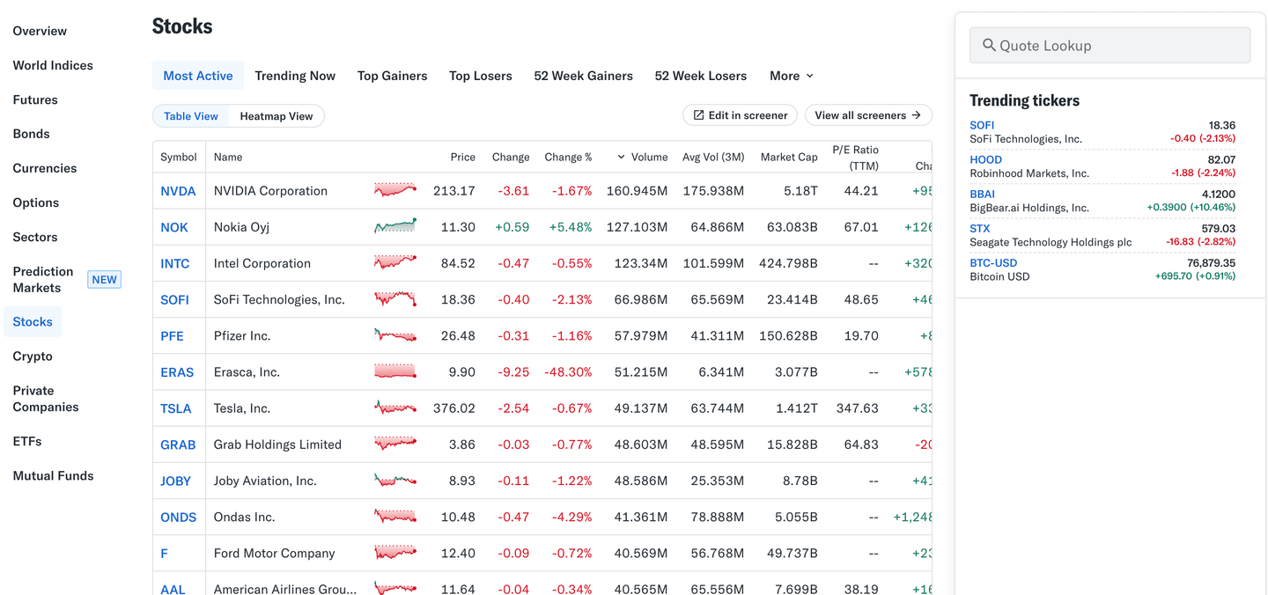Screen dimensions: 1268x595
Task: Select the Trending Now tab
Action: tap(295, 76)
